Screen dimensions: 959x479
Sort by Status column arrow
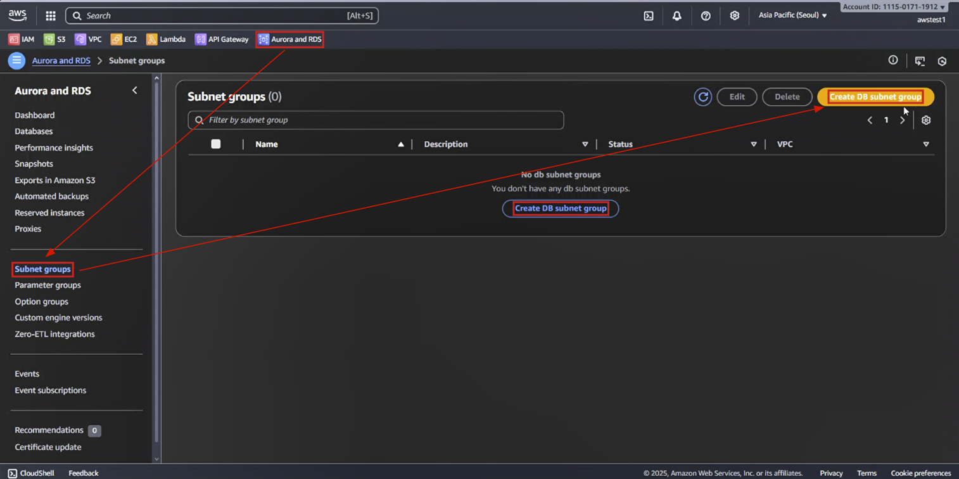[754, 144]
